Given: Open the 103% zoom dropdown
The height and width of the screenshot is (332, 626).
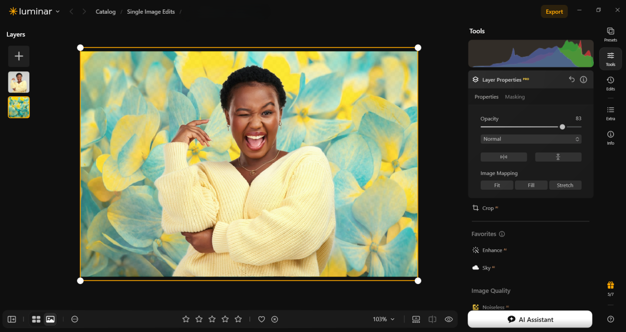Looking at the screenshot, I should [384, 319].
